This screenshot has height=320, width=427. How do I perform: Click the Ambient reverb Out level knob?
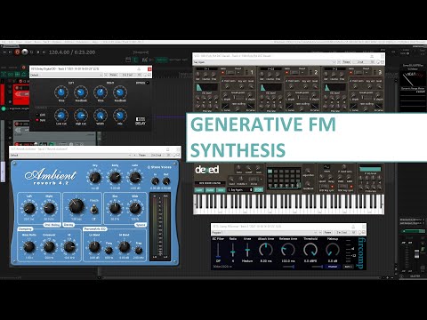click(x=166, y=181)
